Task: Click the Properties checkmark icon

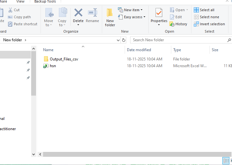Action: 159,13
